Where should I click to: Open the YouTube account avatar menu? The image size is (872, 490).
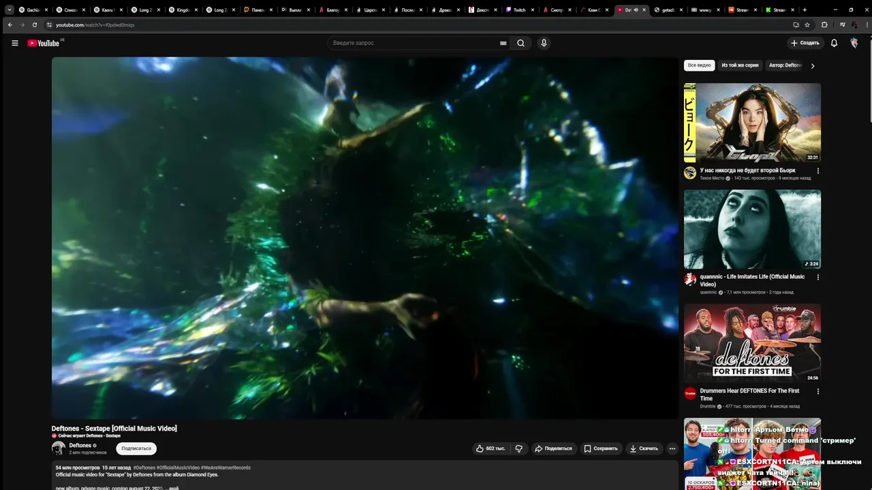click(x=854, y=43)
